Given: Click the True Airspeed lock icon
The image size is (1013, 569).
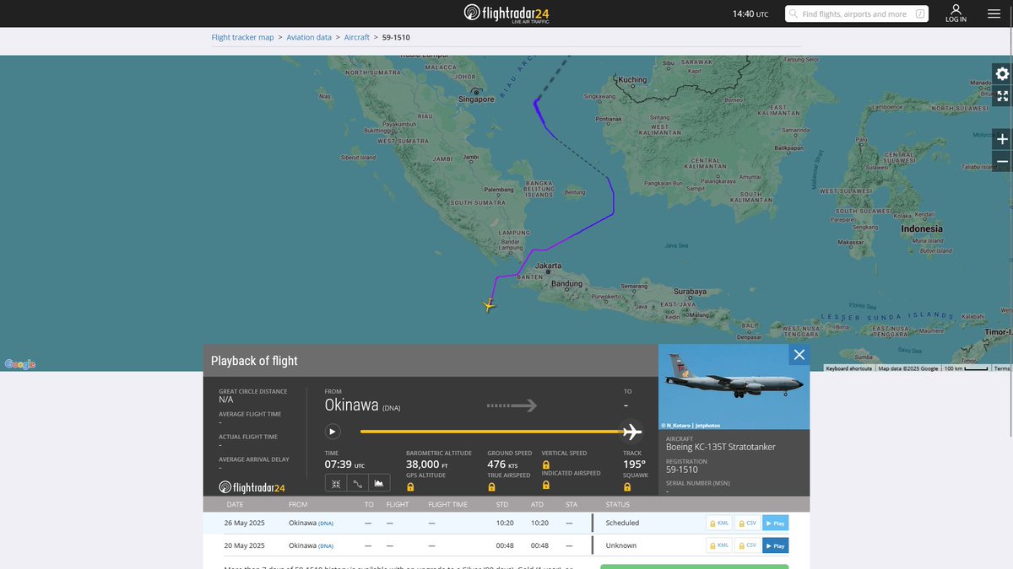Looking at the screenshot, I should click(x=491, y=486).
